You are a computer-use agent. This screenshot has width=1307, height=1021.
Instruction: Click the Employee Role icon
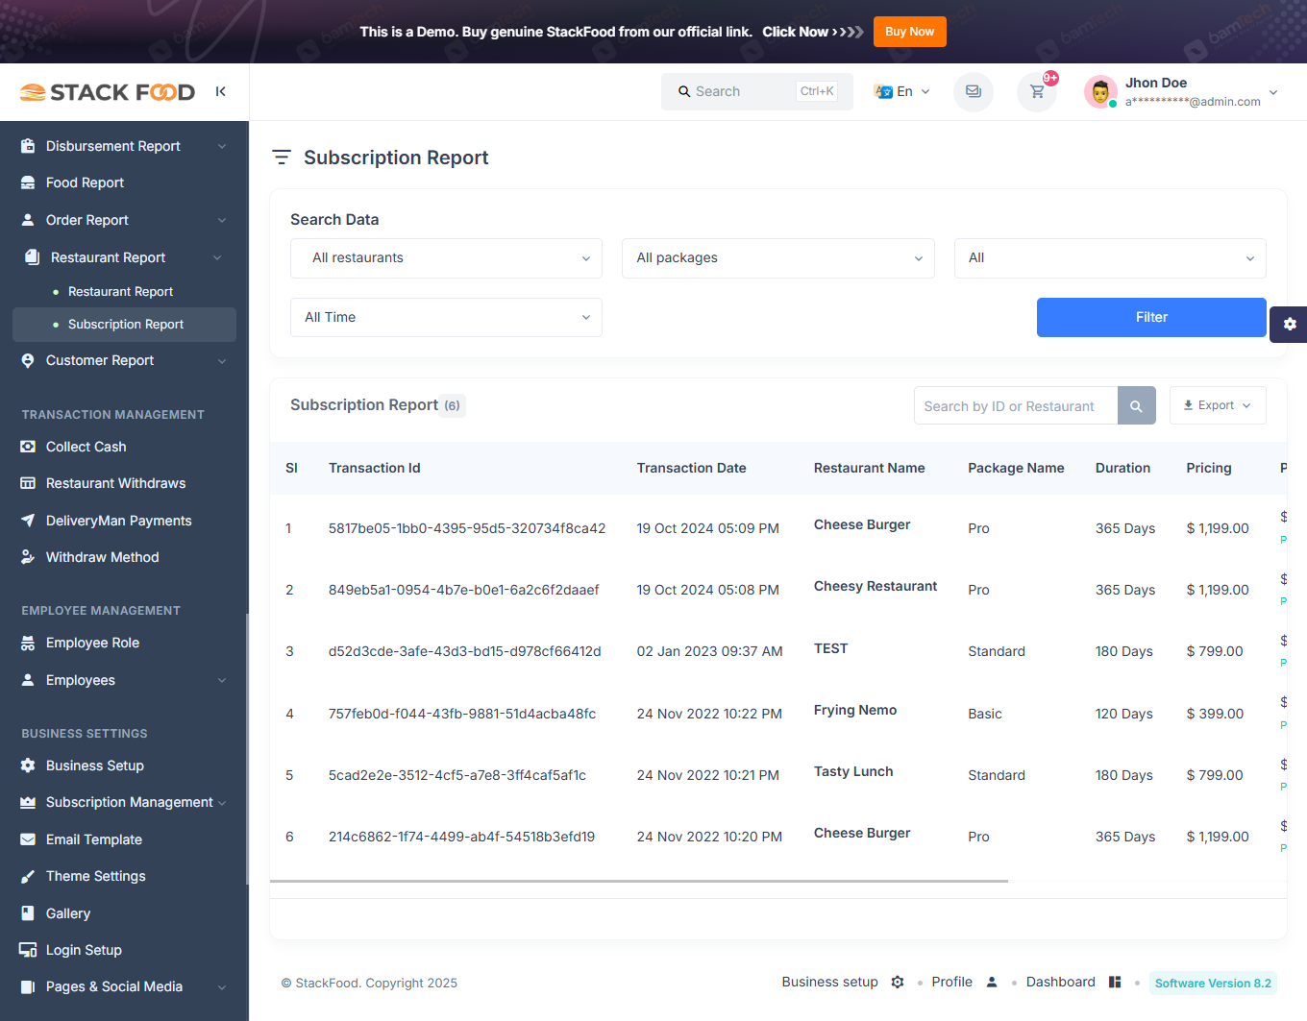[x=28, y=643]
